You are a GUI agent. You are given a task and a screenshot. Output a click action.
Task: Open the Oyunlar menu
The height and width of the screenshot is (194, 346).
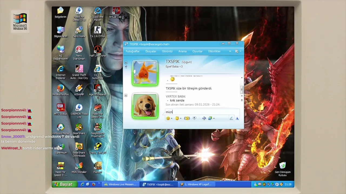(x=197, y=51)
